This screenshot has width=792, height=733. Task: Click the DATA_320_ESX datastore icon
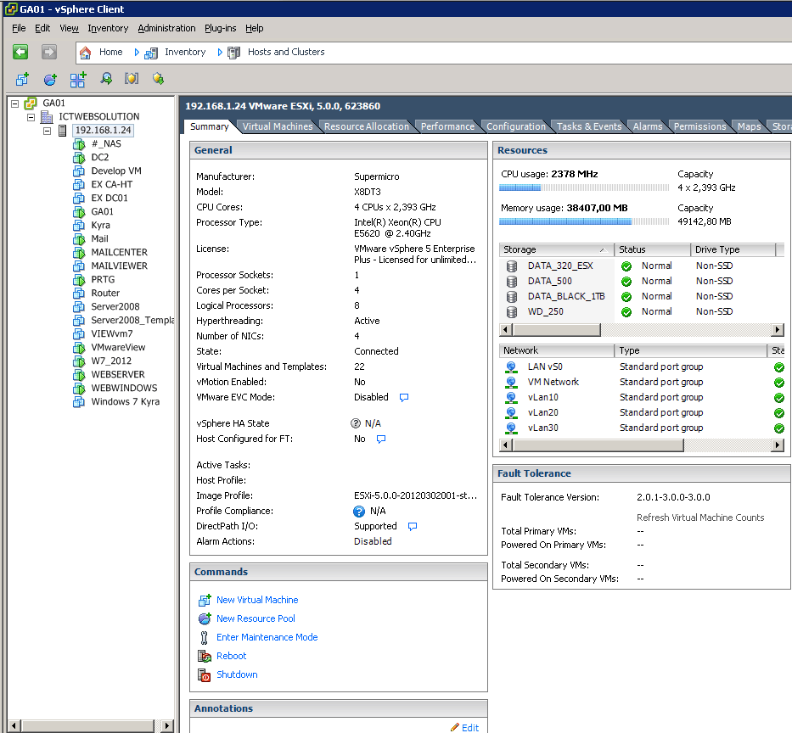[512, 266]
